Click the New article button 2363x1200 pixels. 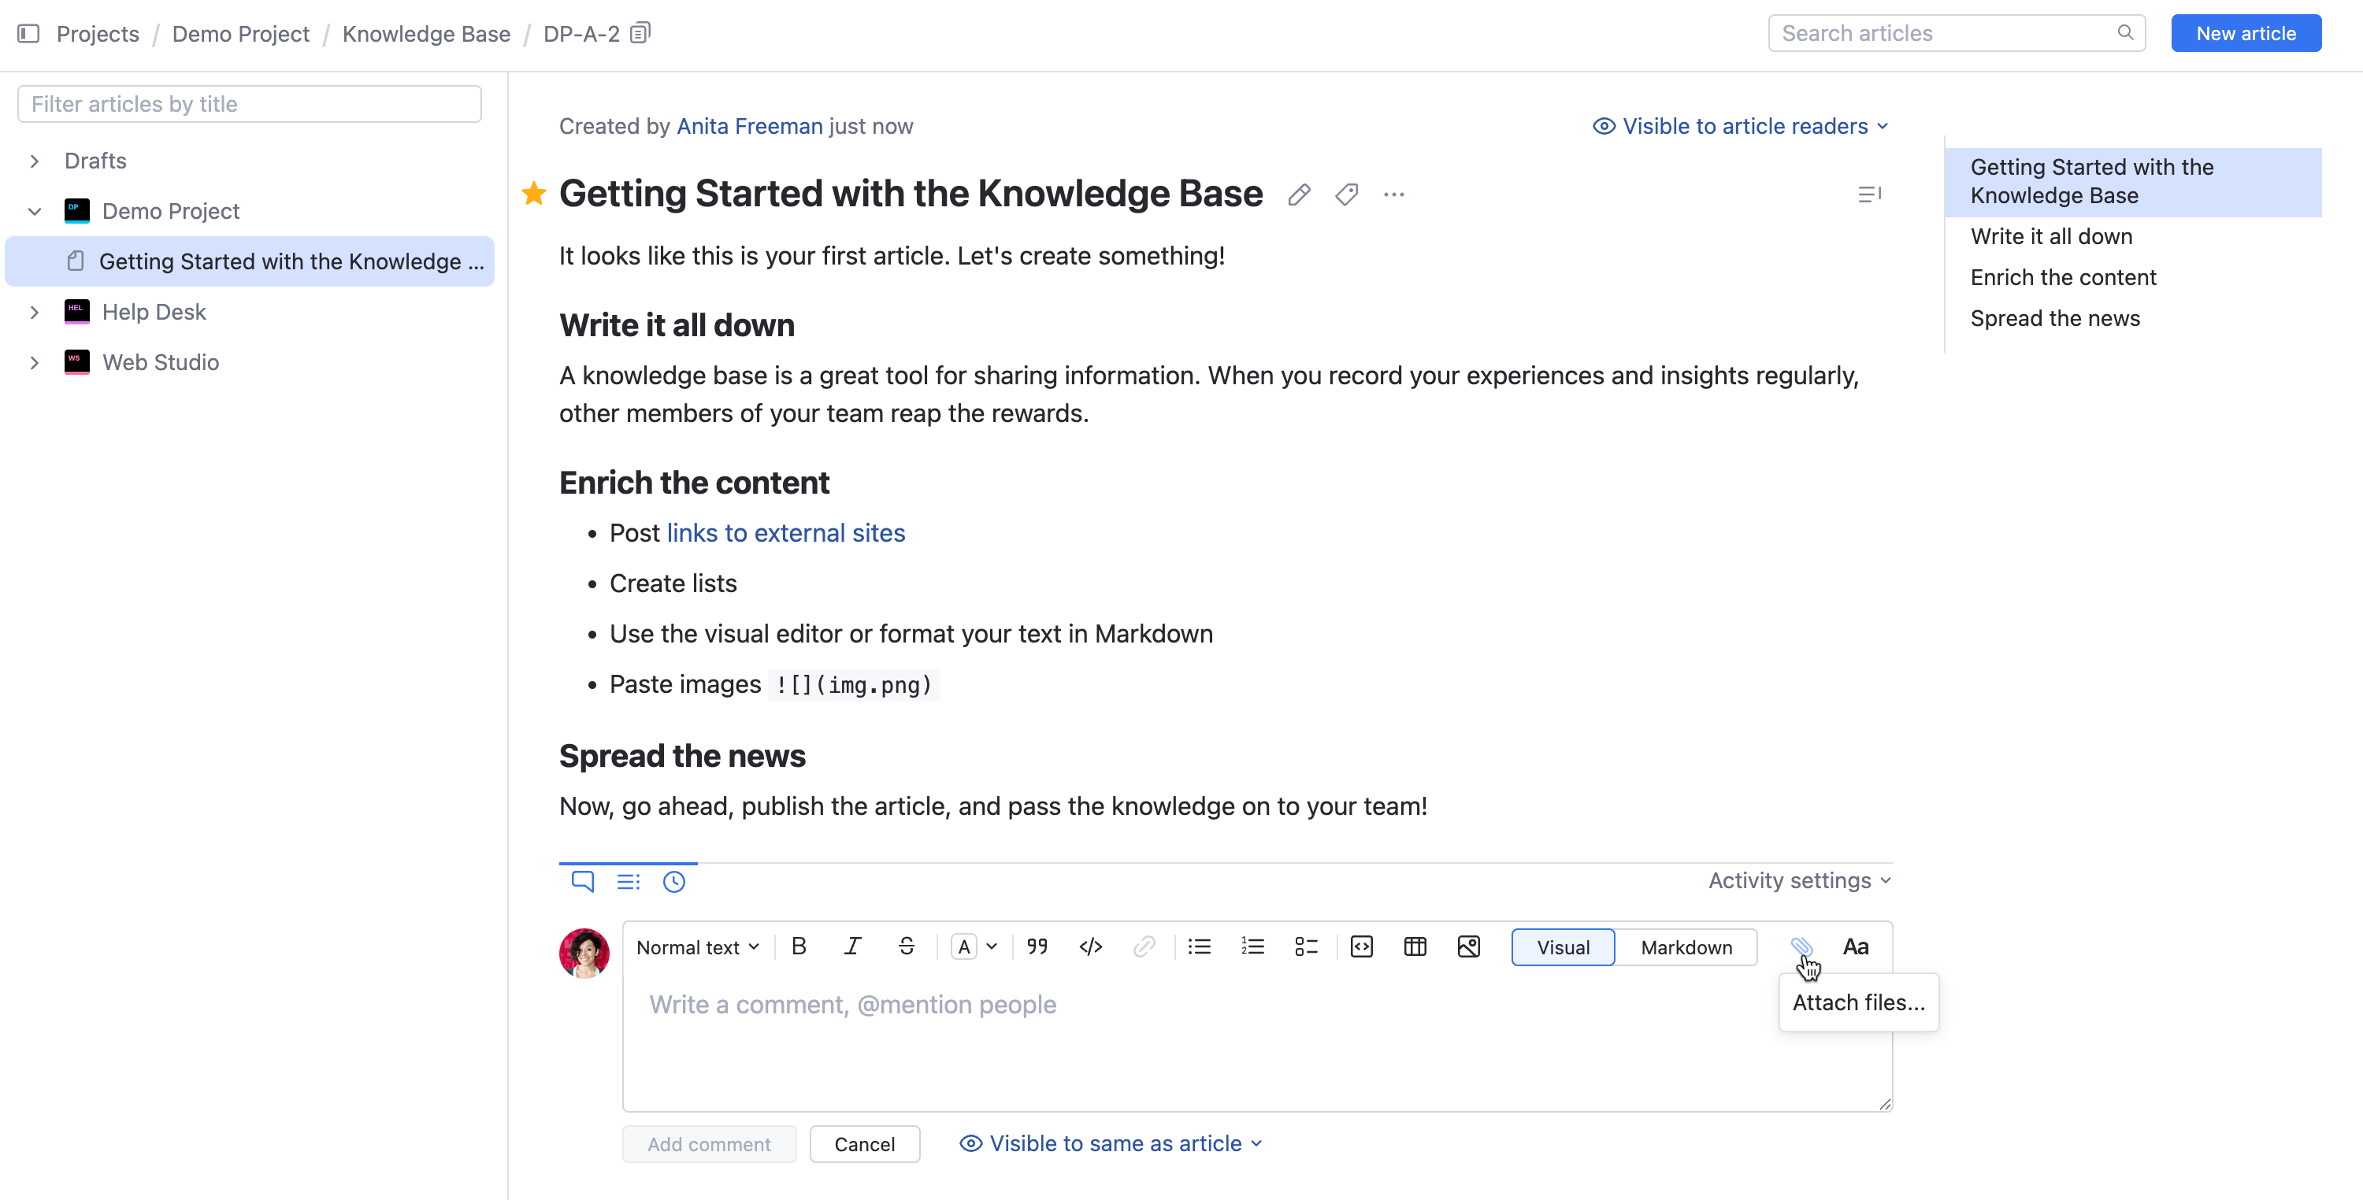[x=2245, y=33]
